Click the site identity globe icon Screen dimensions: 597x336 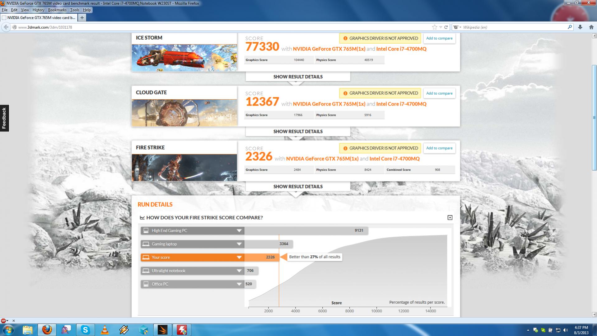(14, 27)
